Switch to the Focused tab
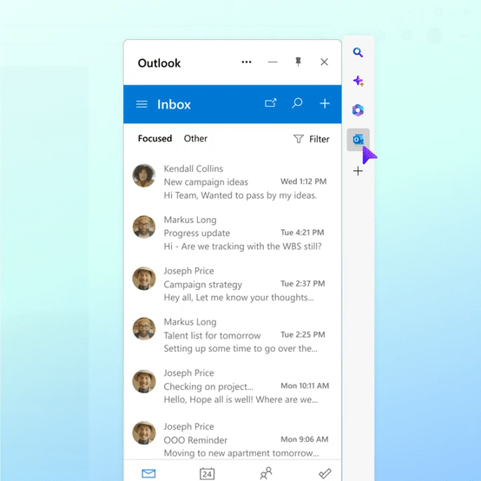 coord(155,139)
